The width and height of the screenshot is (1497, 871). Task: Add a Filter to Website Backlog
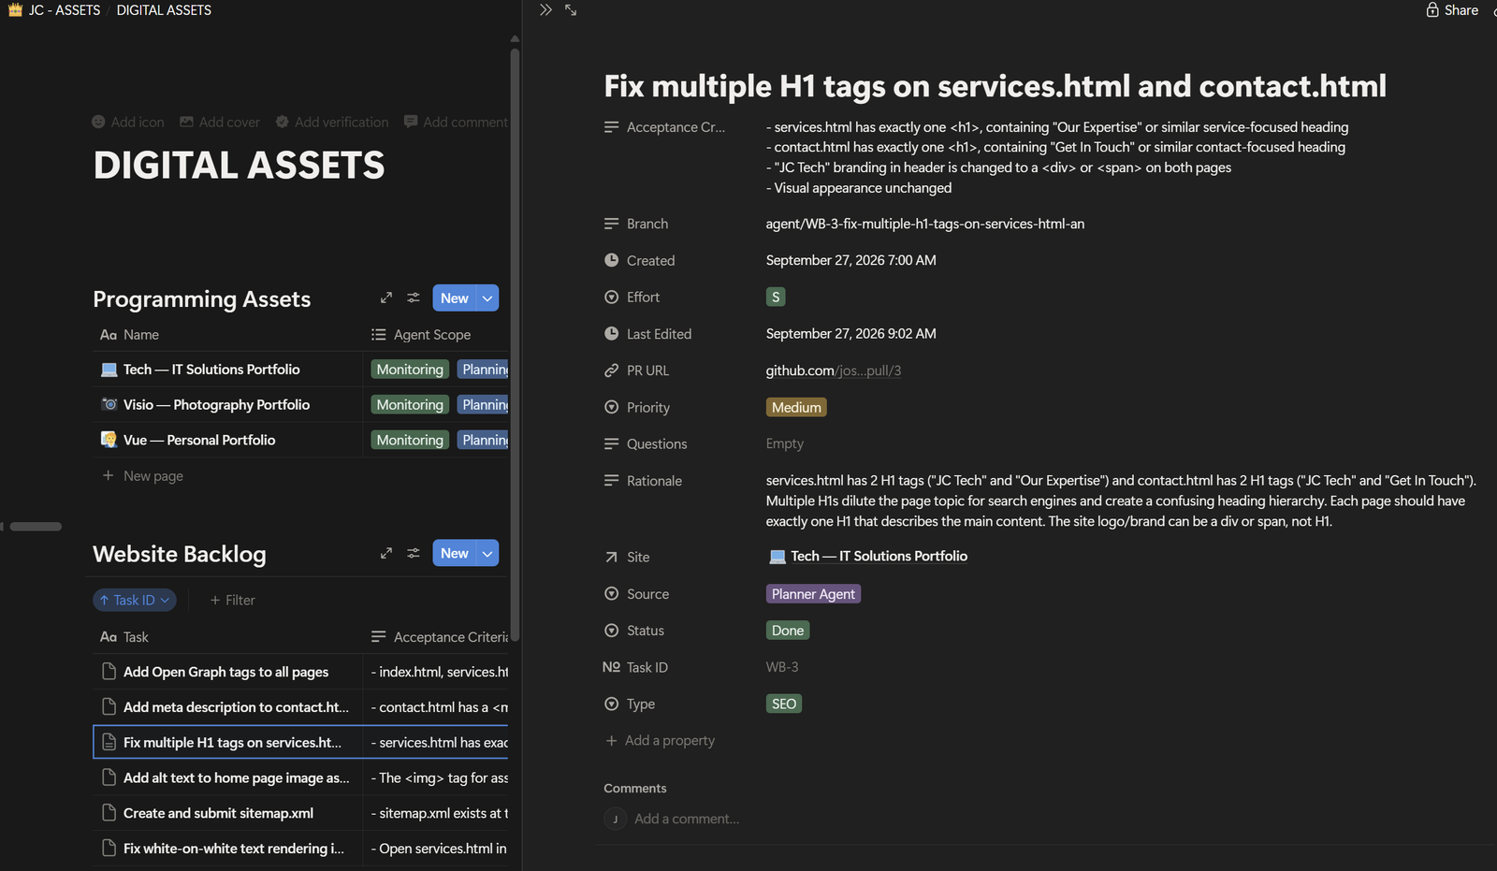(232, 600)
